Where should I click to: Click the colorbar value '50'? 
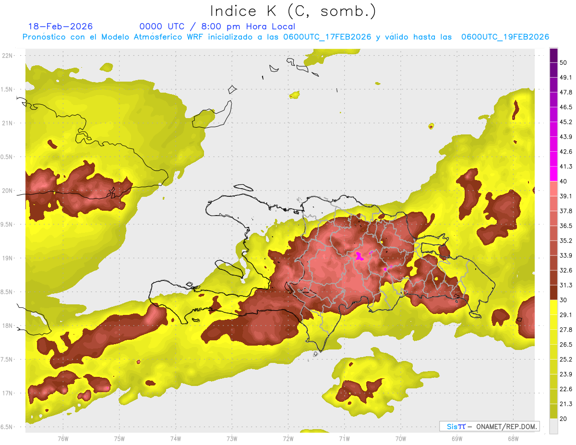pyautogui.click(x=564, y=62)
